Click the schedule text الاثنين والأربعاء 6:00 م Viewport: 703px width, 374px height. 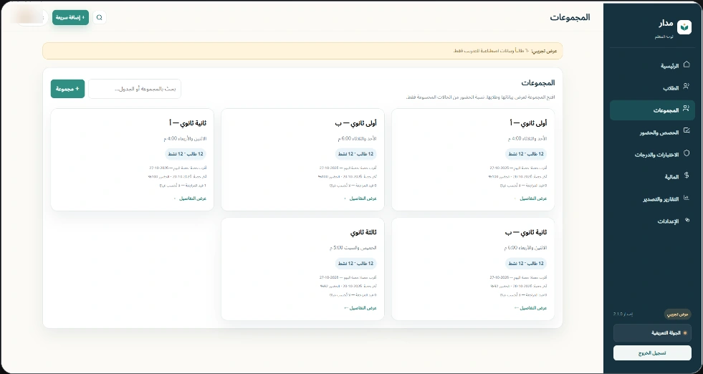pyautogui.click(x=526, y=247)
